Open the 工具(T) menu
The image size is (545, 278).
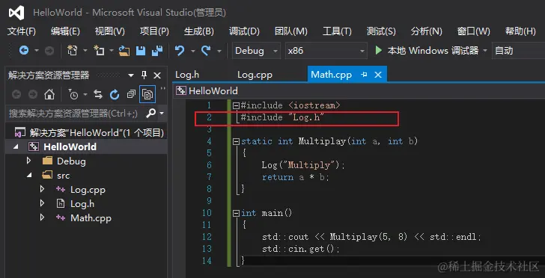[337, 31]
